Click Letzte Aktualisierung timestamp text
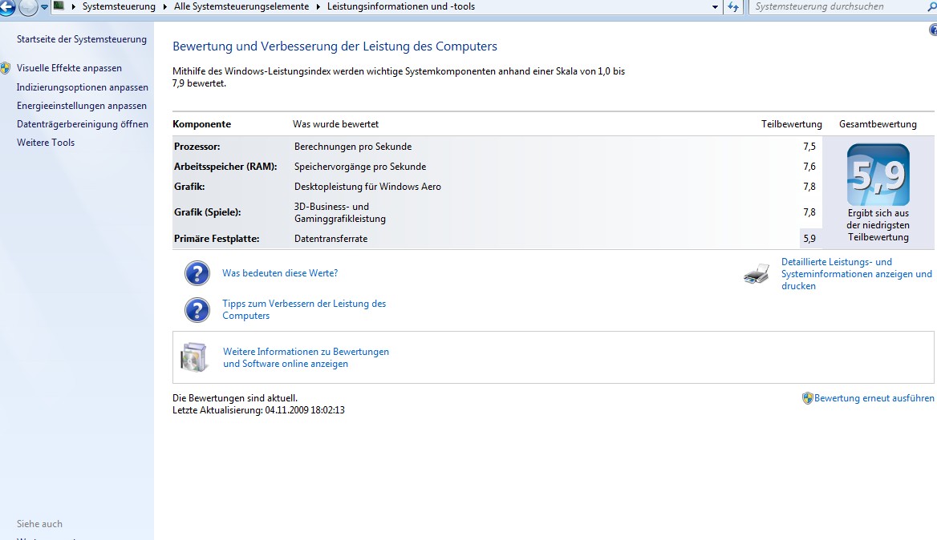 pos(258,410)
